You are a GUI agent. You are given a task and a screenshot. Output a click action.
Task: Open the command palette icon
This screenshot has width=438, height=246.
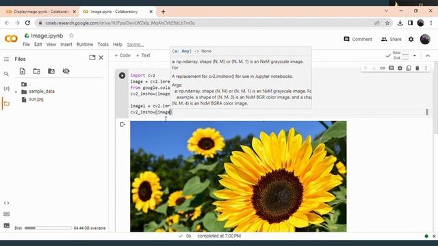(x=6, y=214)
